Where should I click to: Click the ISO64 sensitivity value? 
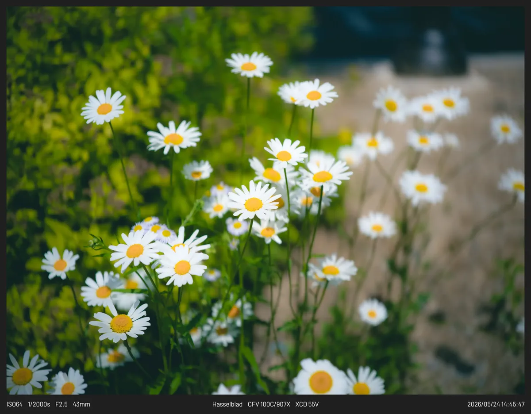(x=15, y=404)
